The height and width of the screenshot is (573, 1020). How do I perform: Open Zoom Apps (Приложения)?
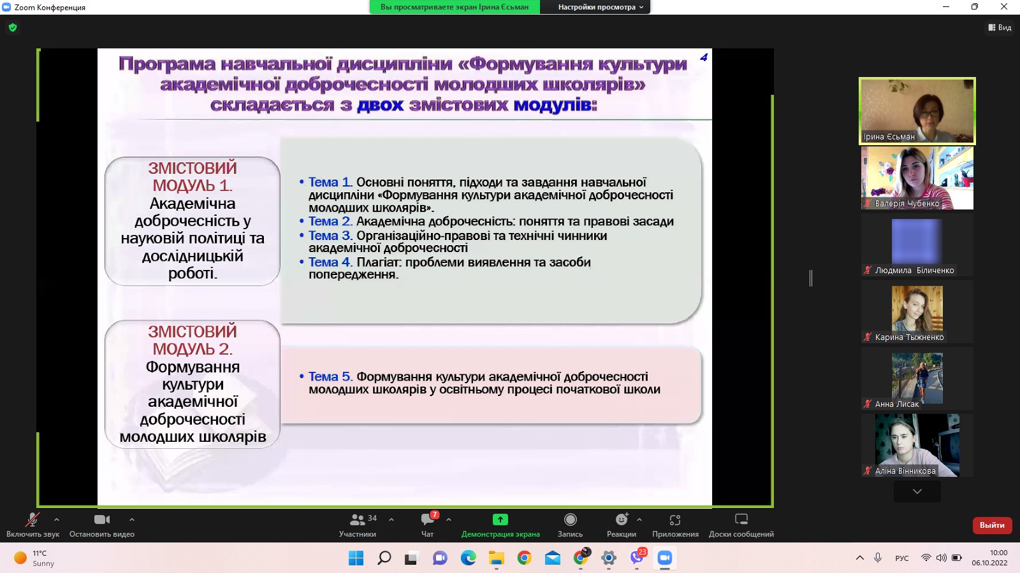click(675, 525)
